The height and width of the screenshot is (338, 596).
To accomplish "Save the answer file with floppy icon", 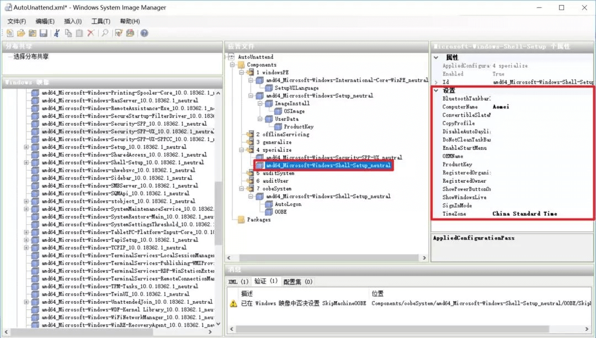I will pos(43,33).
